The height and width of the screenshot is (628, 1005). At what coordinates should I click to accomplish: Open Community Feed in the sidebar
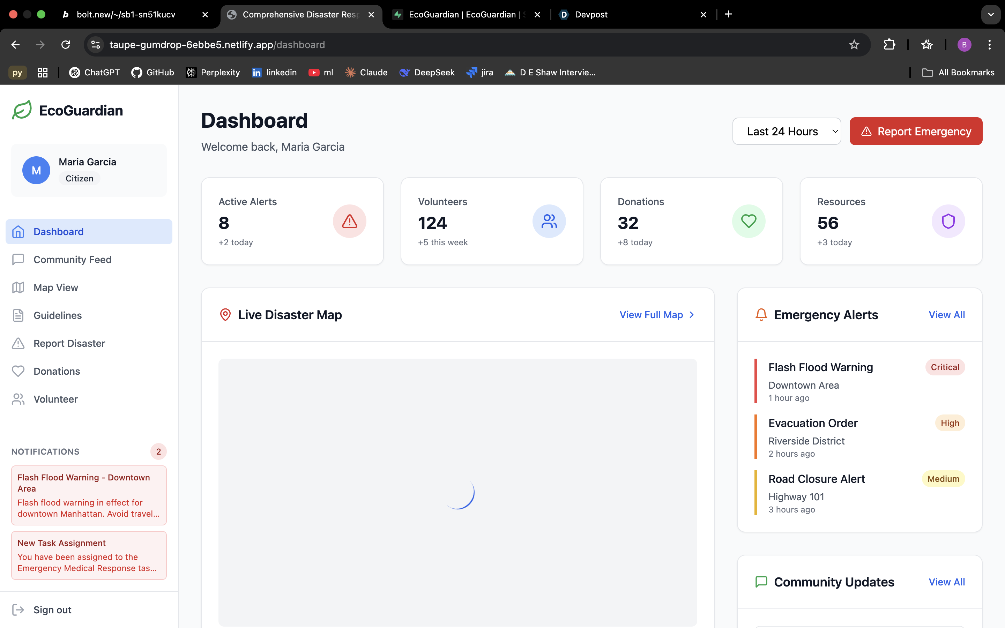tap(72, 260)
